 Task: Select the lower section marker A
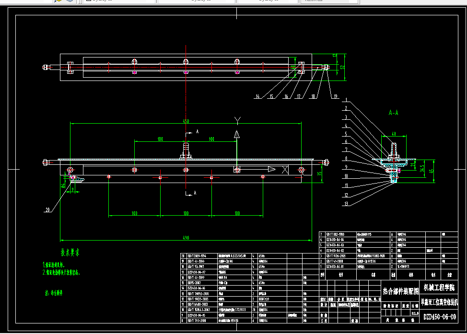pyautogui.click(x=195, y=193)
